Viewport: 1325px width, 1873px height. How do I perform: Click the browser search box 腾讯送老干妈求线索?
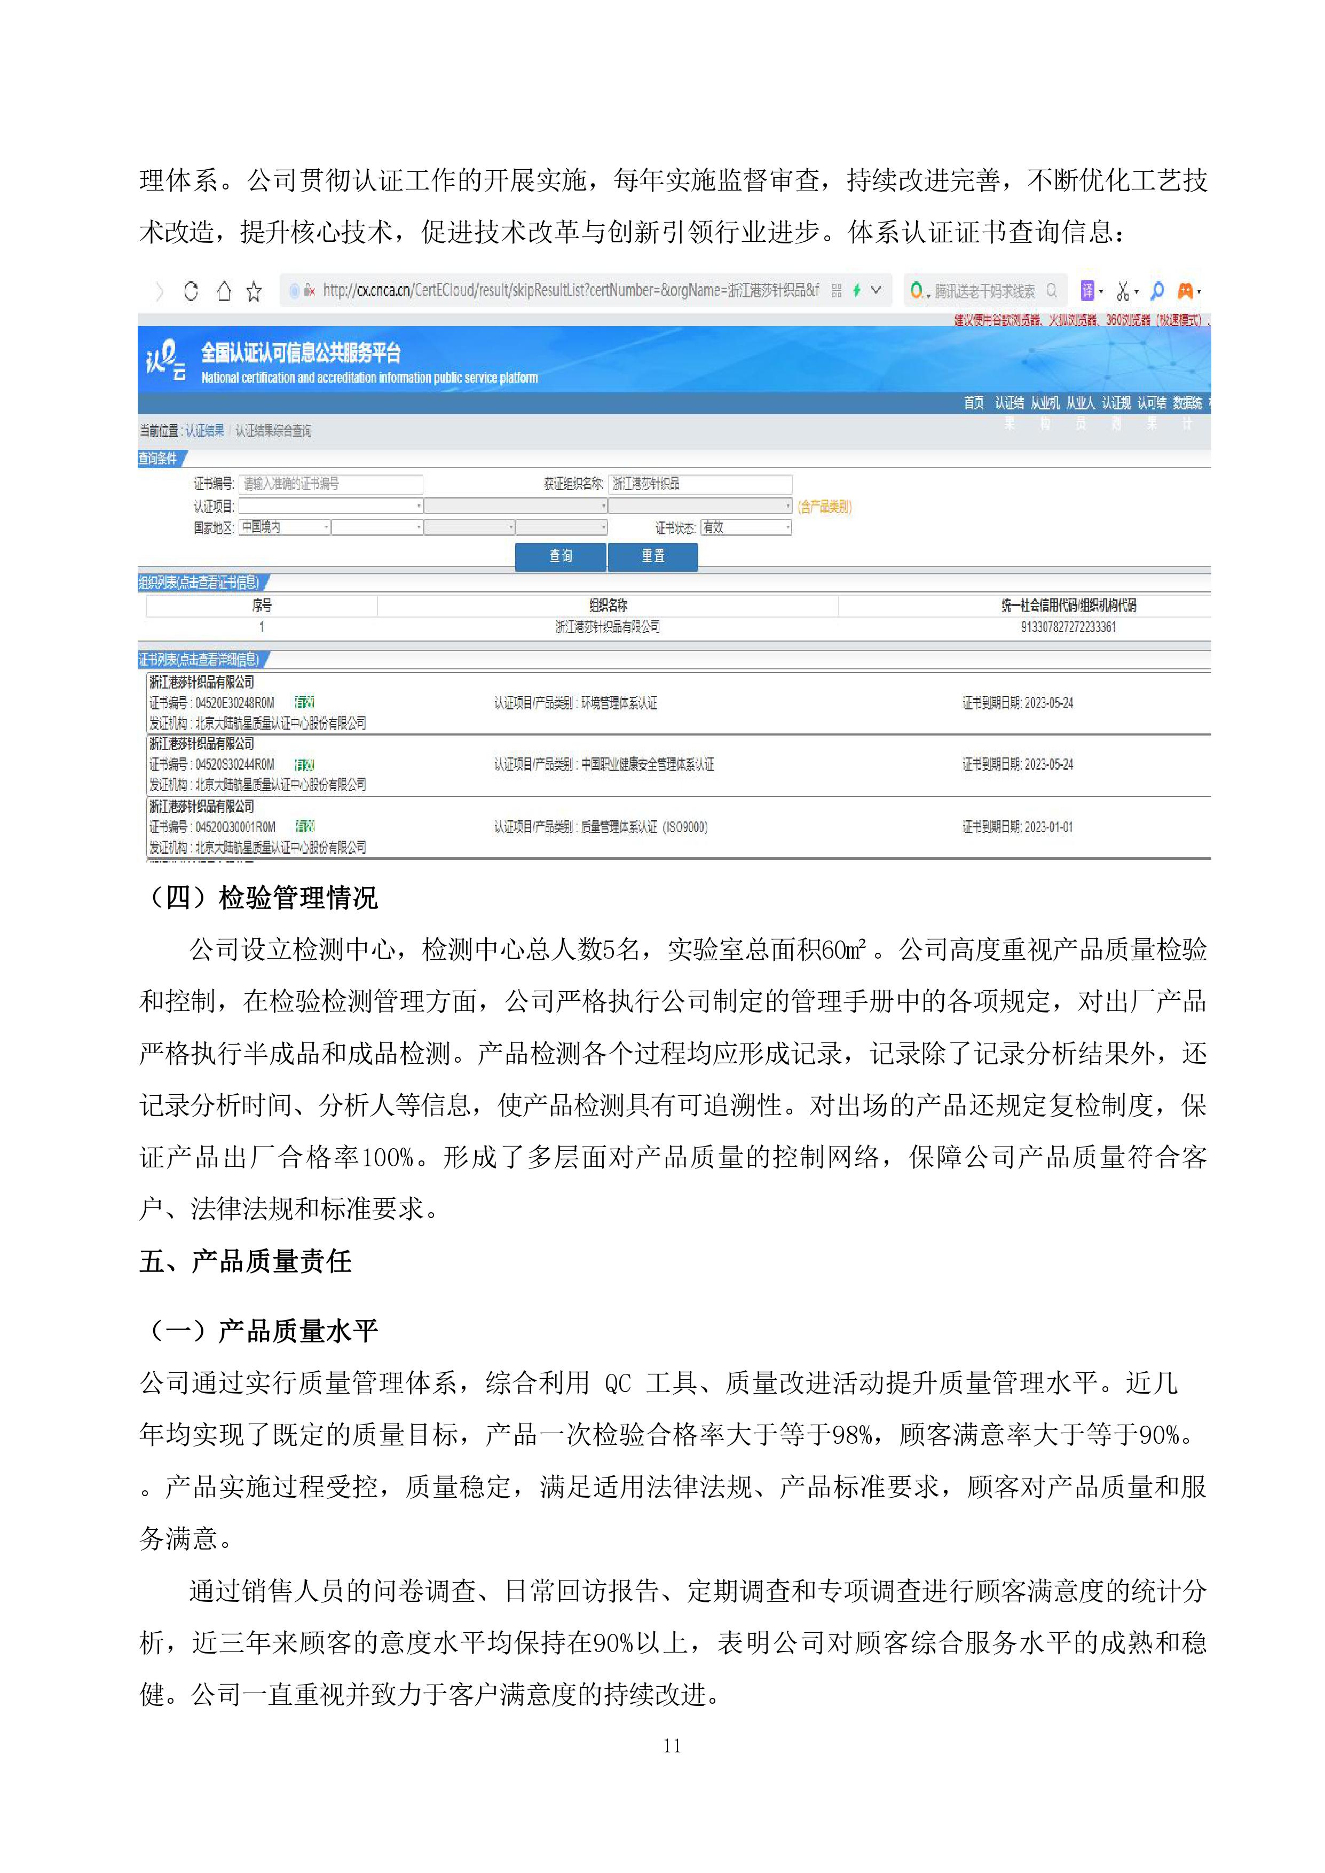coord(984,291)
